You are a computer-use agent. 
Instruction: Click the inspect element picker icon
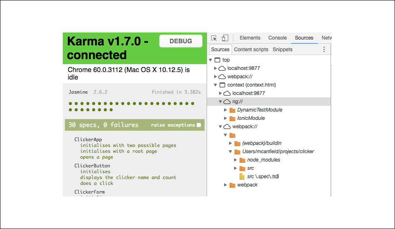tap(214, 38)
